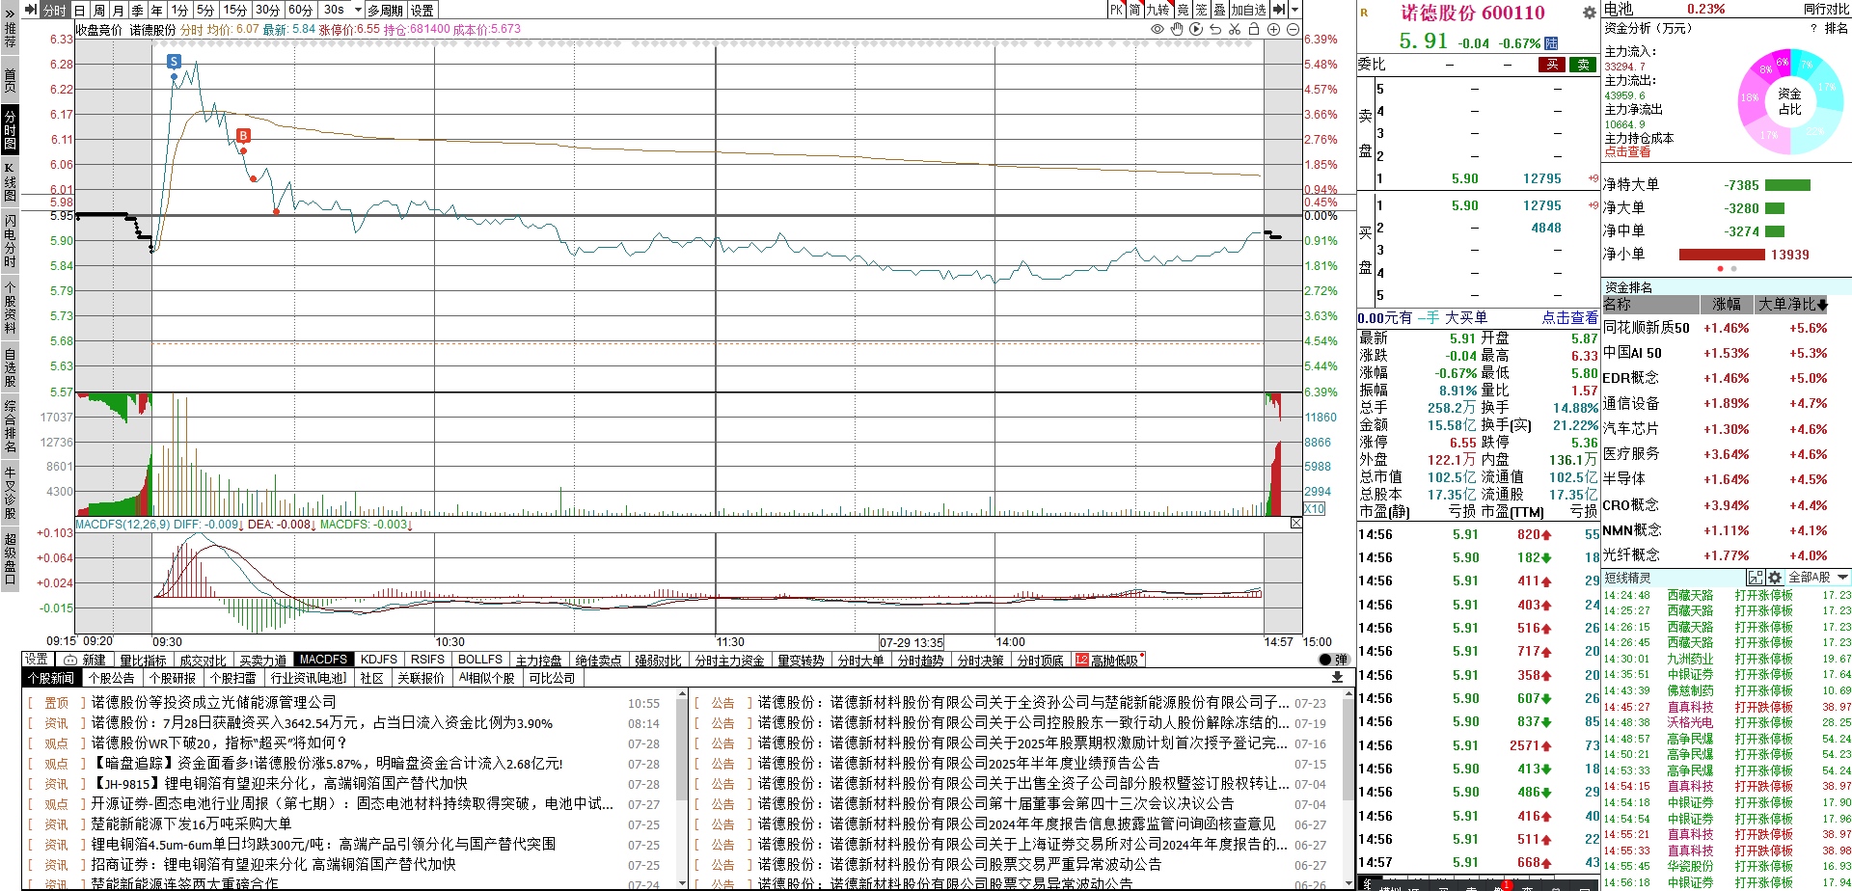Switch to the 日 daily period tab
Image resolution: width=1852 pixels, height=891 pixels.
coord(80,10)
